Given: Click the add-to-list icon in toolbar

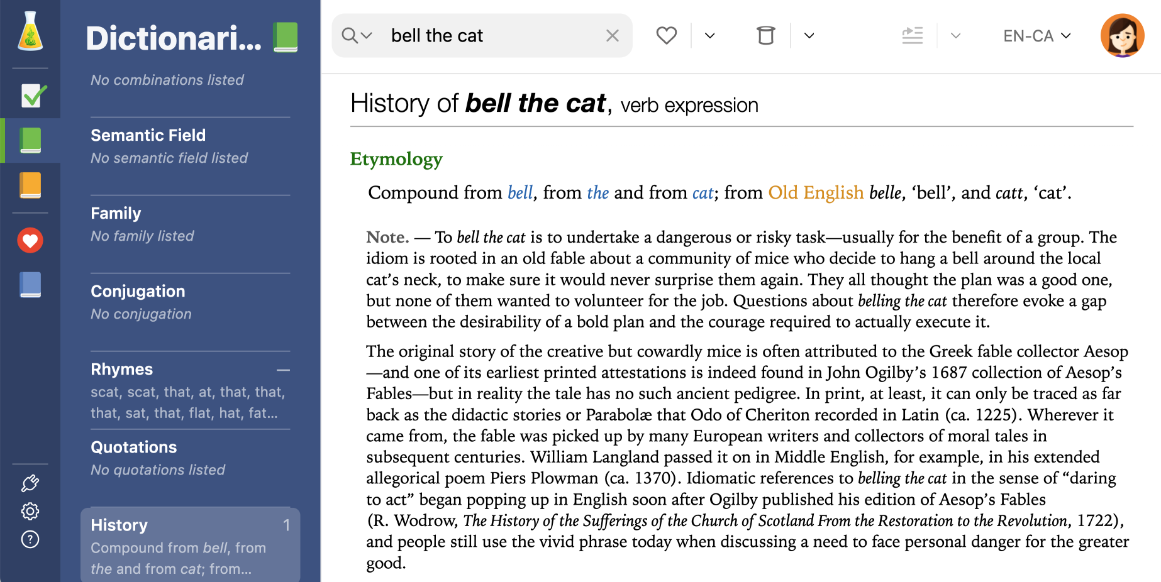Looking at the screenshot, I should (x=912, y=35).
